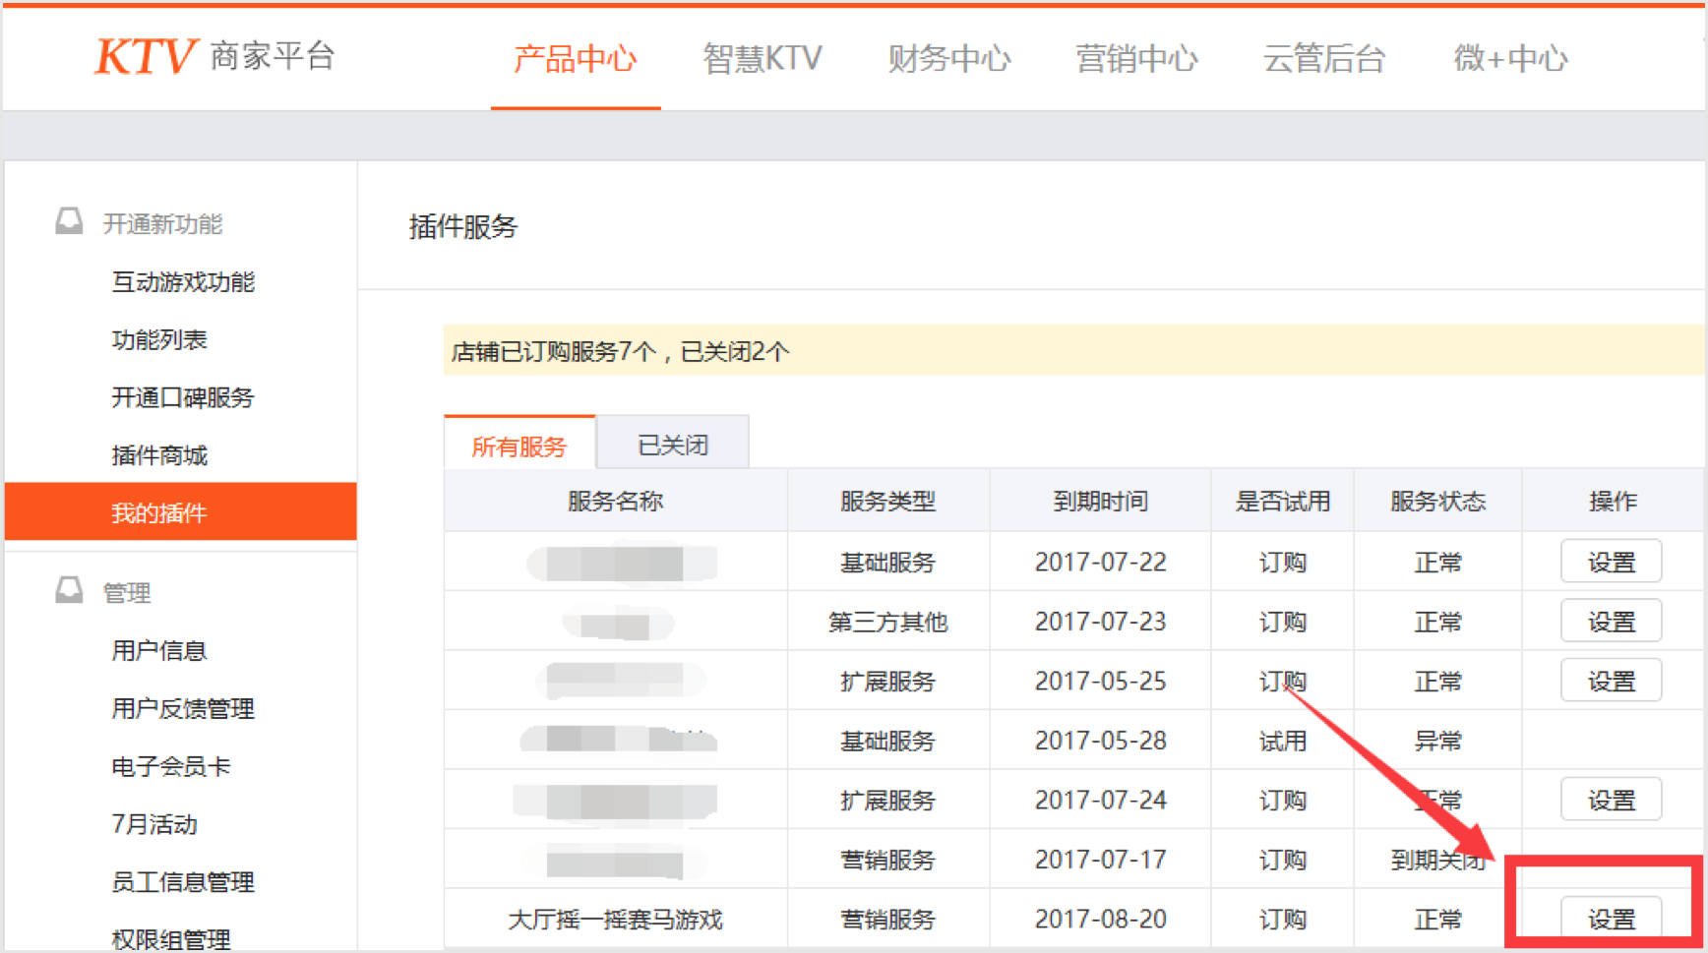Viewport: 1708px width, 953px height.
Task: Click the 服务状态 column header
Action: (x=1437, y=502)
